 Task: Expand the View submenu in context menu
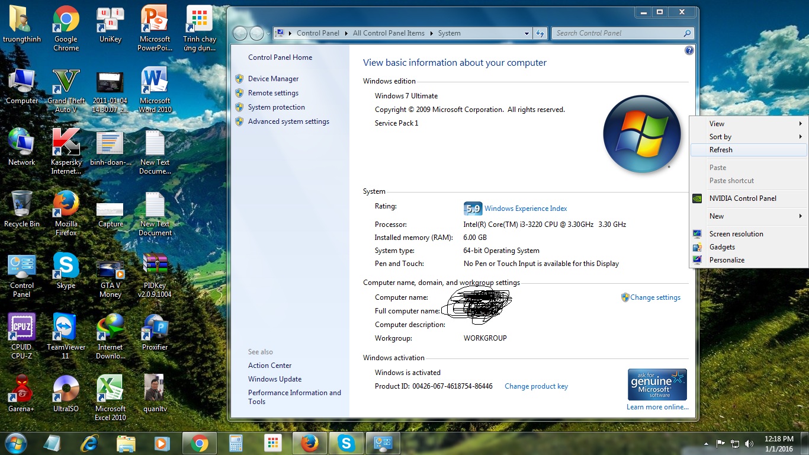click(x=749, y=124)
